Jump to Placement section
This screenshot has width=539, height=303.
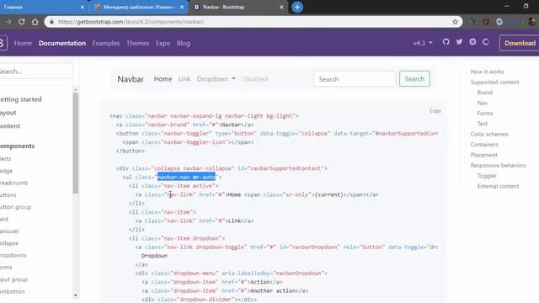coord(484,155)
